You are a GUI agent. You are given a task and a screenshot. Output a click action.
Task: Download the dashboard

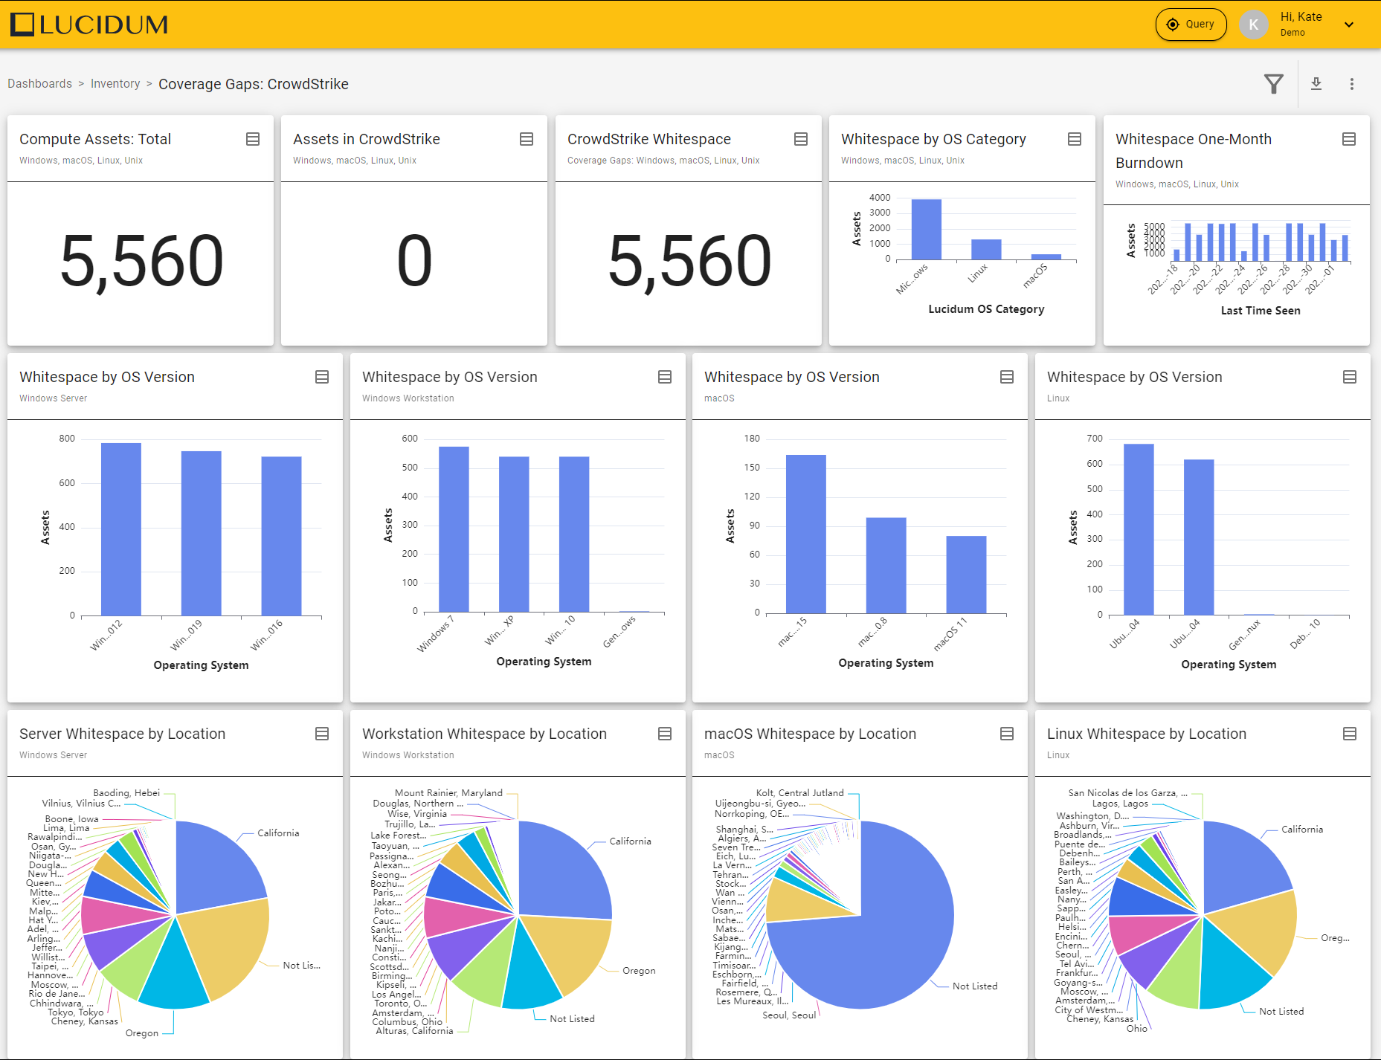click(1316, 84)
